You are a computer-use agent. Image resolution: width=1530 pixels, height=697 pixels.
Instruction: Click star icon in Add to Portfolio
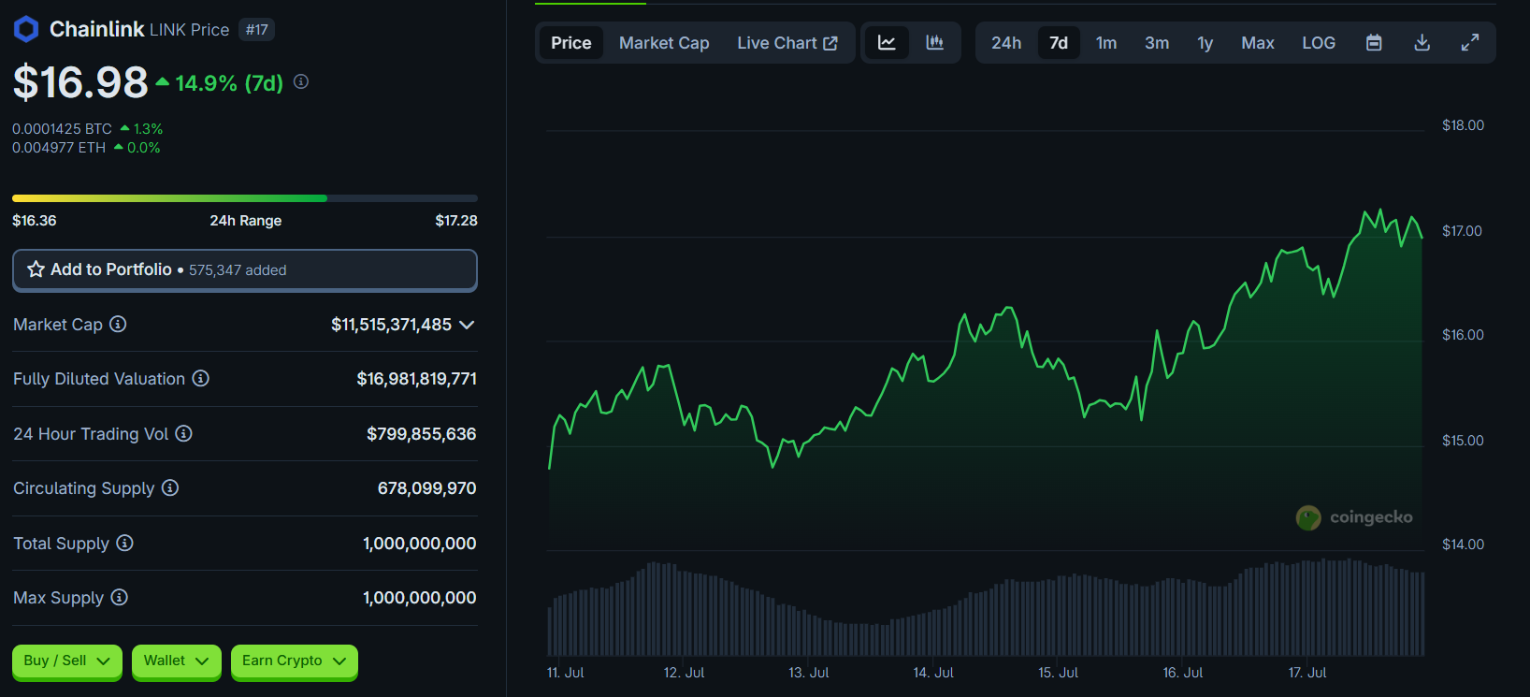coord(36,269)
